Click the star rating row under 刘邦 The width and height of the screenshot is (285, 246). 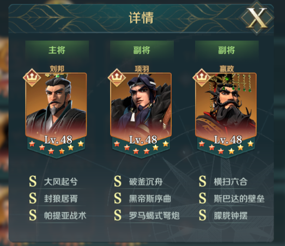(x=56, y=147)
